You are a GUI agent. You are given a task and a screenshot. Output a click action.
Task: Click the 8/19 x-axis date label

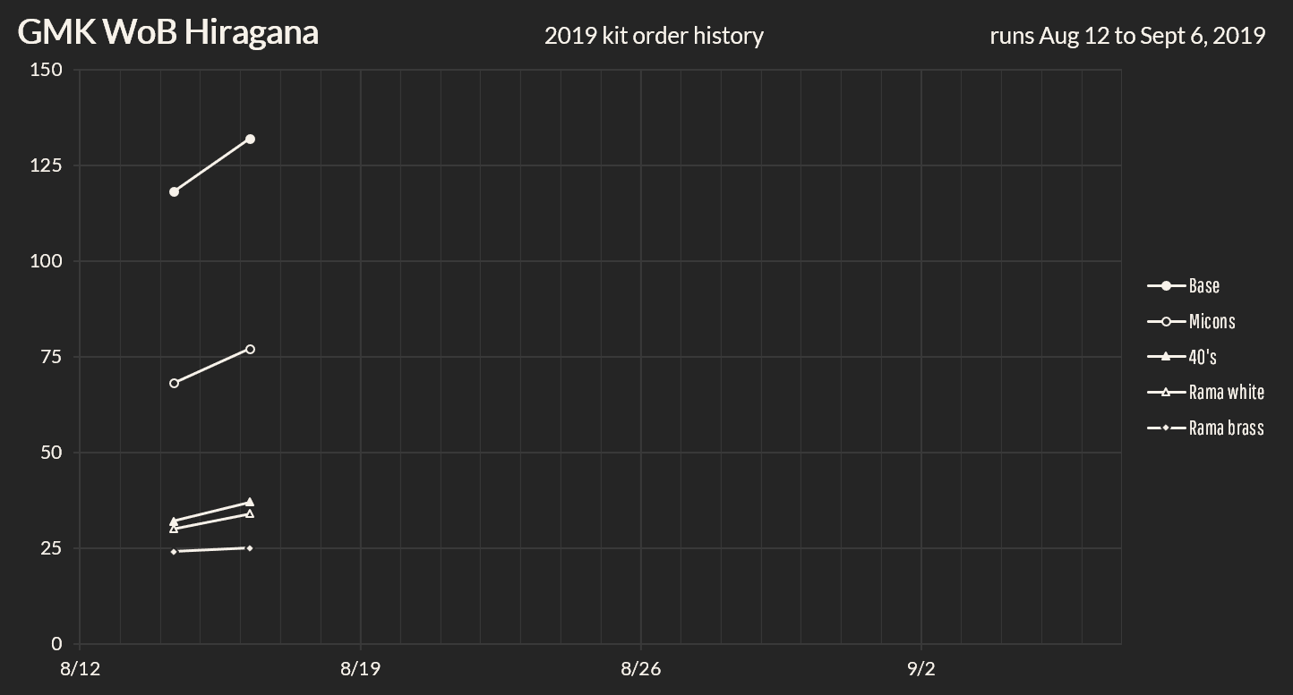(360, 669)
